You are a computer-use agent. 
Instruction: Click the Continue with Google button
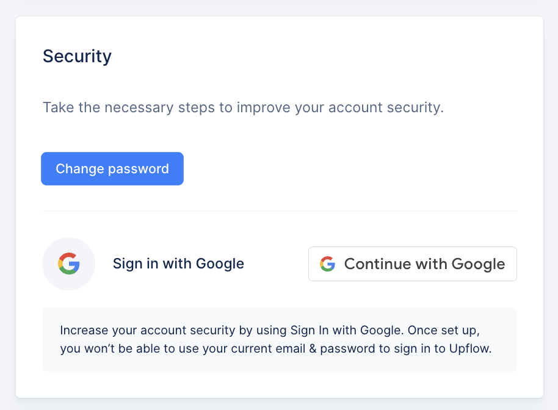click(413, 264)
